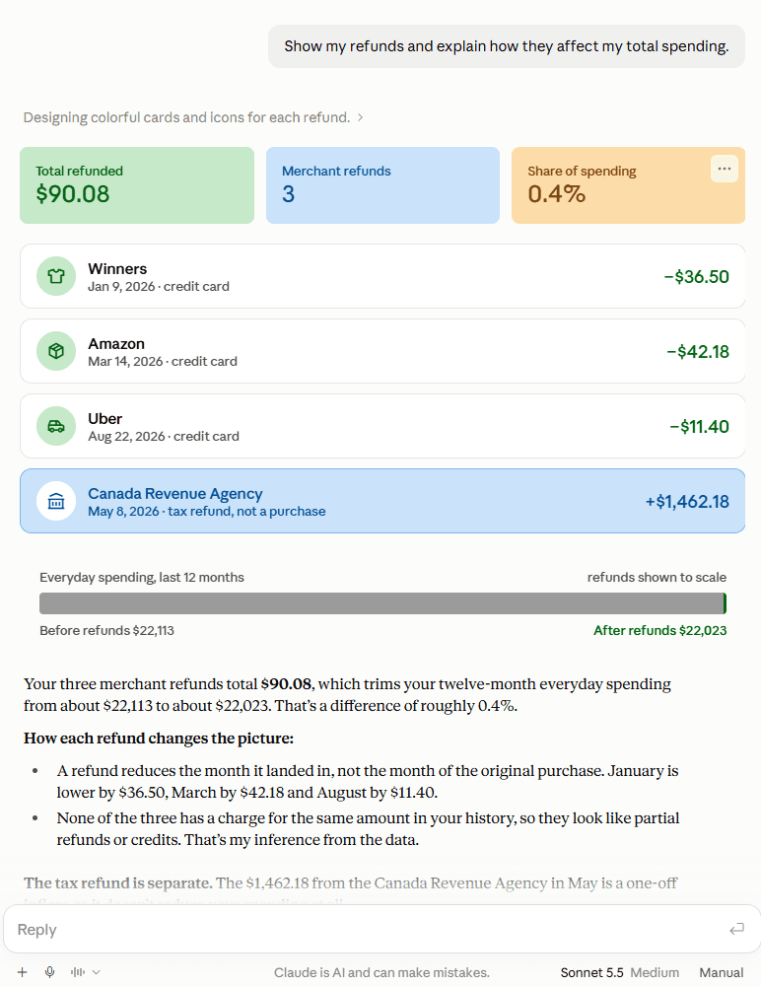Click the microphone dictation icon
The width and height of the screenshot is (761, 986).
point(49,972)
